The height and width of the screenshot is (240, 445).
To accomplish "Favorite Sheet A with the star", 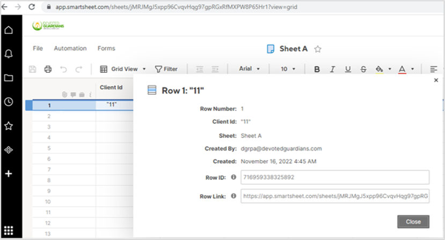I will [x=318, y=49].
